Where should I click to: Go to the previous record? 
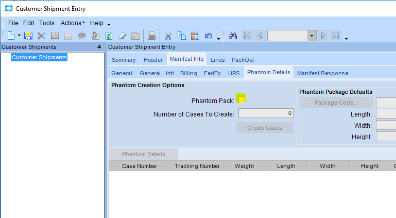point(260,36)
